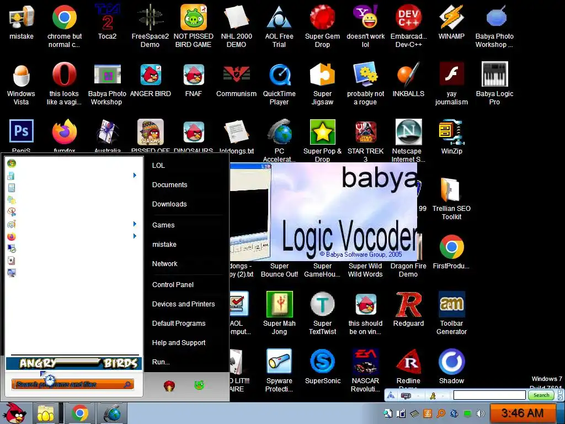Select AOL Free Trial desktop icon
Viewport: 565px width, 424px height.
pyautogui.click(x=279, y=17)
